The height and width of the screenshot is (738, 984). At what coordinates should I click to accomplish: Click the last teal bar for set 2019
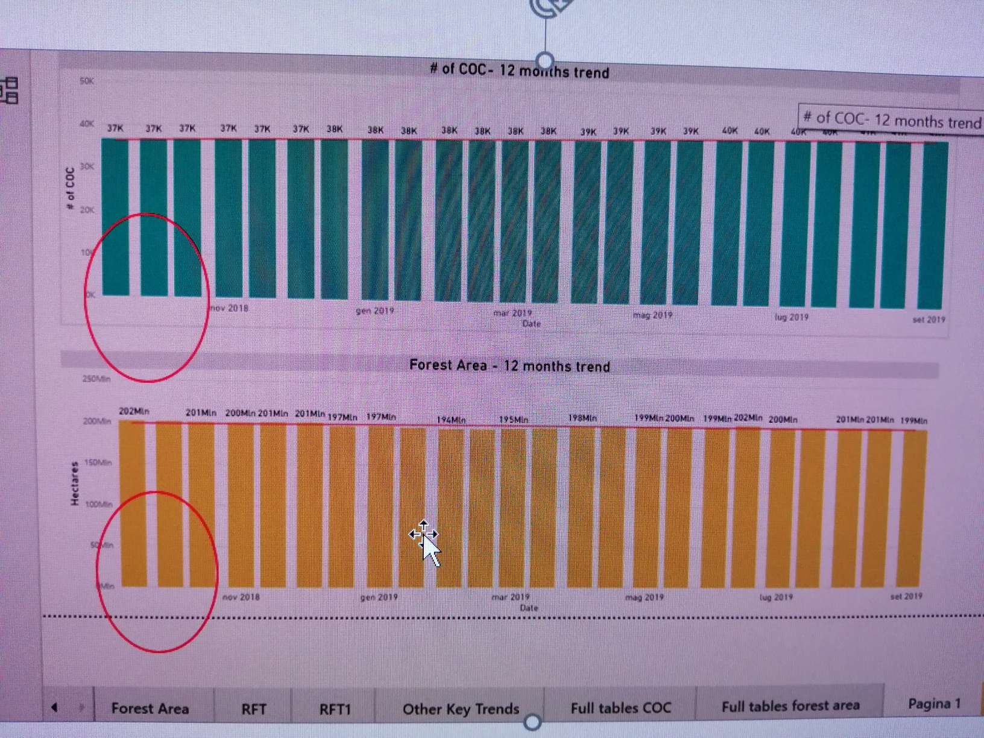click(933, 226)
